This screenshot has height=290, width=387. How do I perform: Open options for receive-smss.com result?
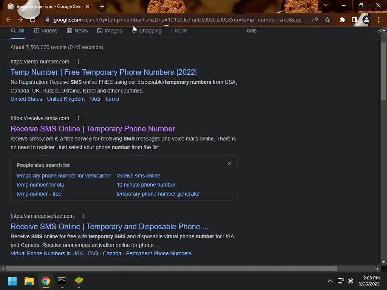(x=79, y=118)
